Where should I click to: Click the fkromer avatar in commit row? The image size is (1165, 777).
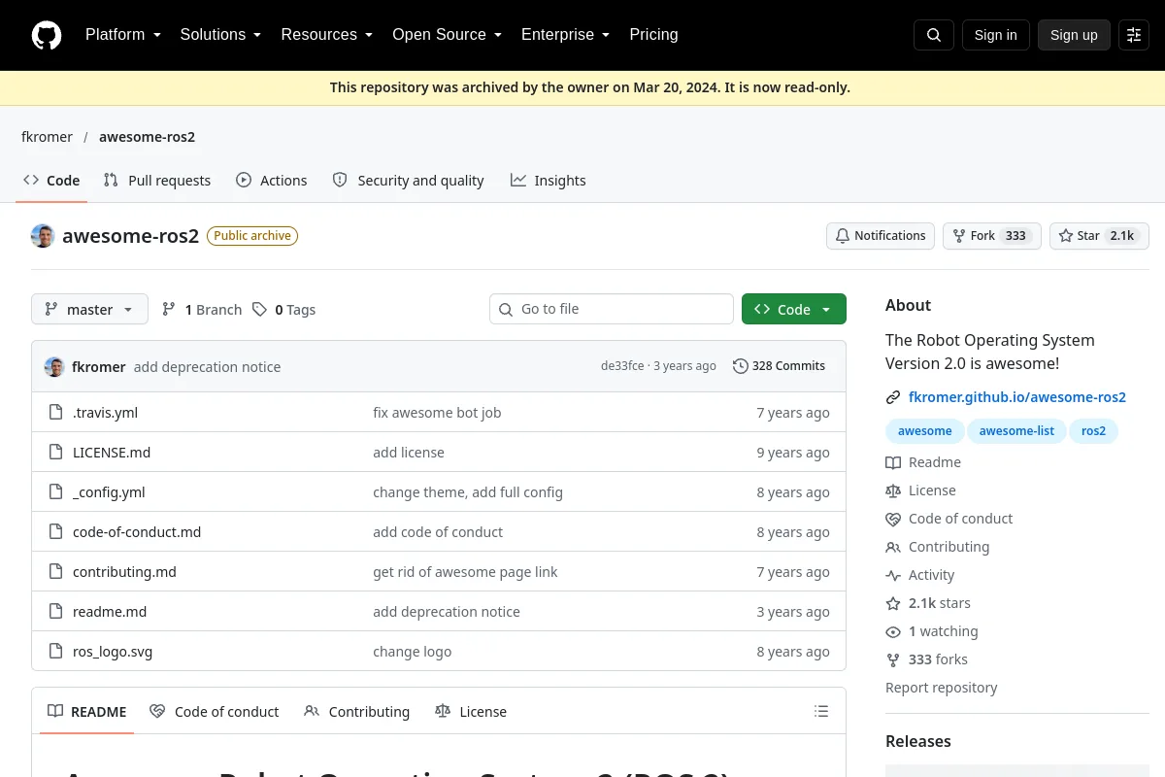point(54,366)
